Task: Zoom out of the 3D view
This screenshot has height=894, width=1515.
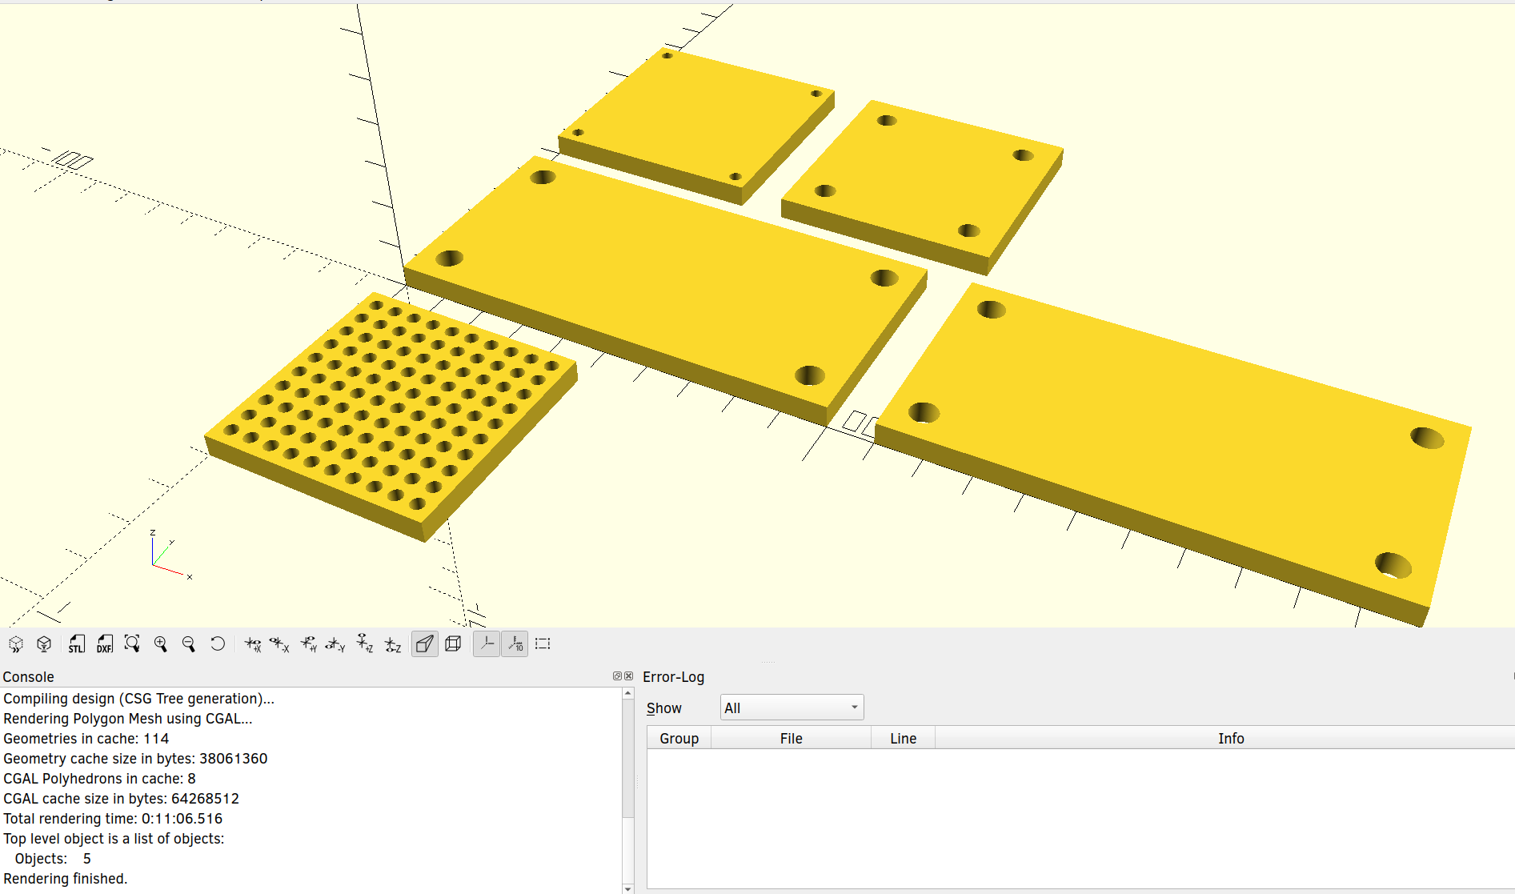Action: coord(190,643)
